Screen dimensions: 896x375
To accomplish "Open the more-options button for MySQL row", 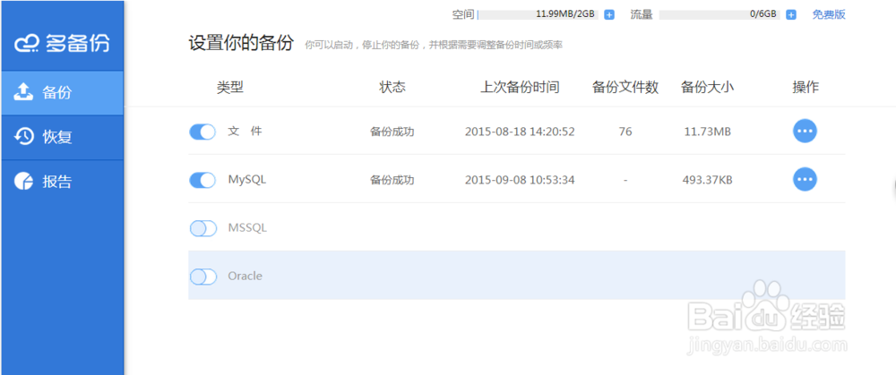I will (x=805, y=179).
